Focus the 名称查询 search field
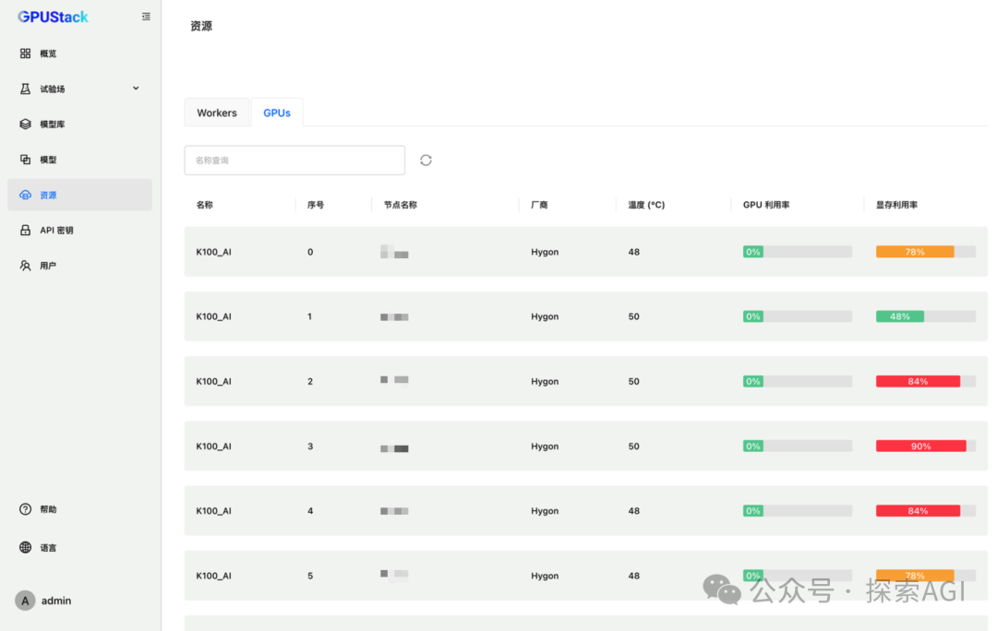This screenshot has height=631, width=997. click(294, 161)
